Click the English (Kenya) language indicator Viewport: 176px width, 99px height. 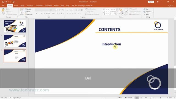click(17, 98)
